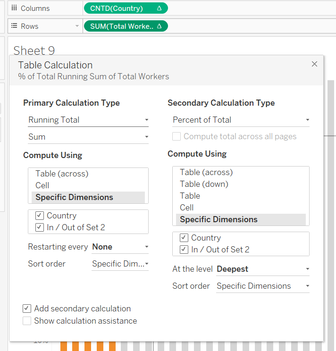Screen dimensions: 336x351
Task: Open the Sum aggregation dropdown
Action: pos(88,137)
